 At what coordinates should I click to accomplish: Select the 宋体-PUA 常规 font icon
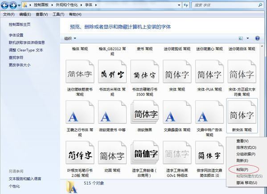pyautogui.click(x=209, y=71)
